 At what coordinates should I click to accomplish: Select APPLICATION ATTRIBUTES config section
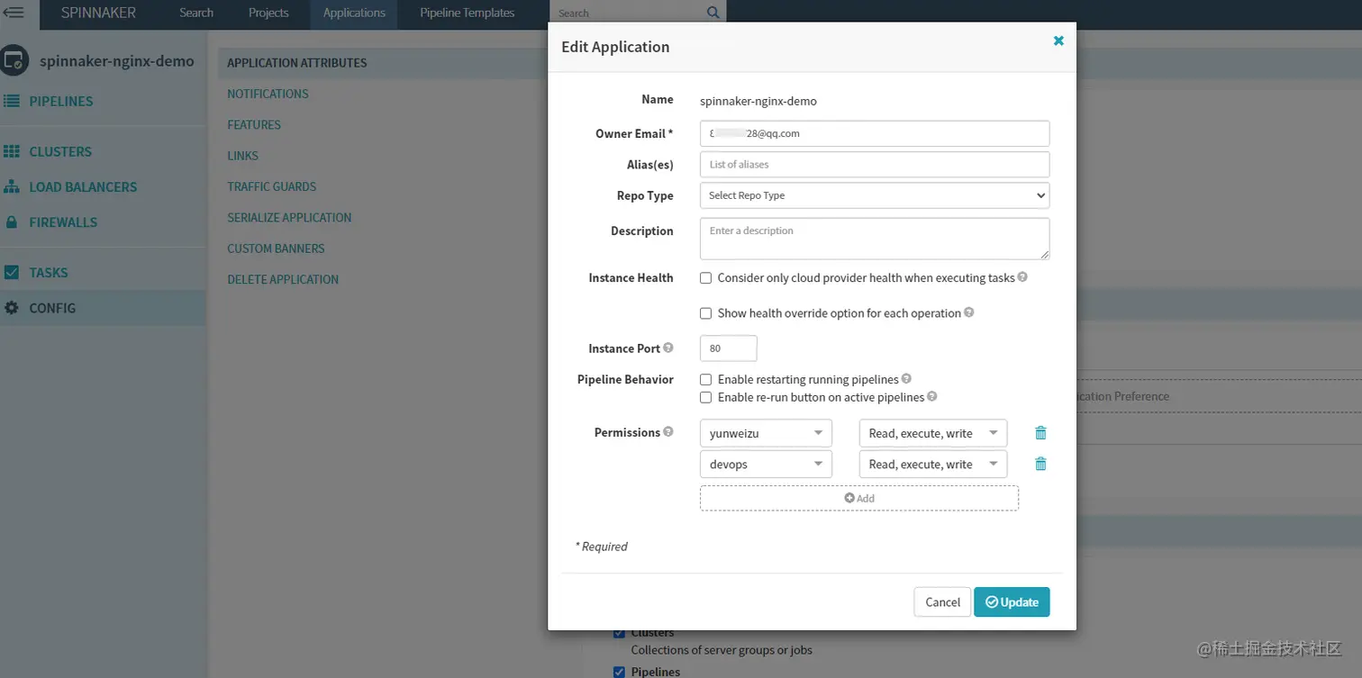[297, 63]
